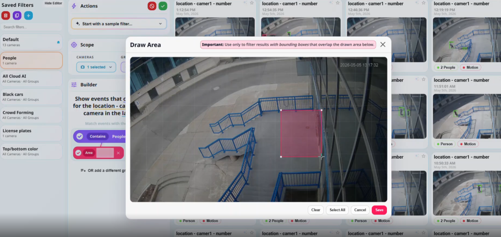Star the 1:12:54 PM event card
The height and width of the screenshot is (237, 501).
point(252,3)
